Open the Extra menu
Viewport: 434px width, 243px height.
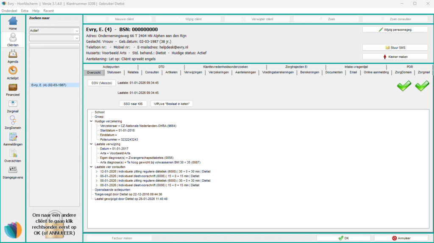tap(25, 11)
